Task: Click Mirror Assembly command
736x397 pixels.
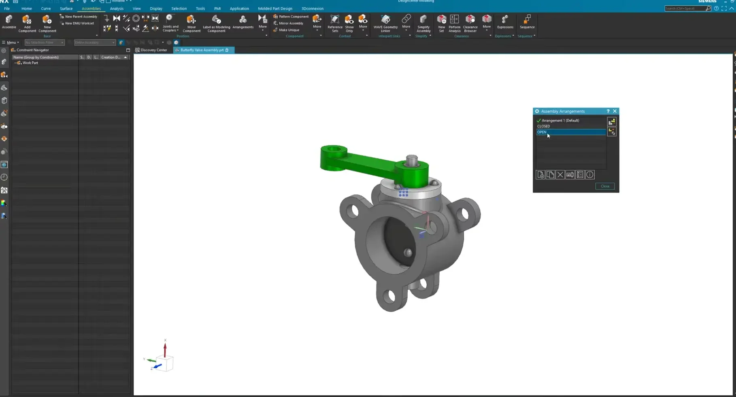Action: click(x=288, y=23)
